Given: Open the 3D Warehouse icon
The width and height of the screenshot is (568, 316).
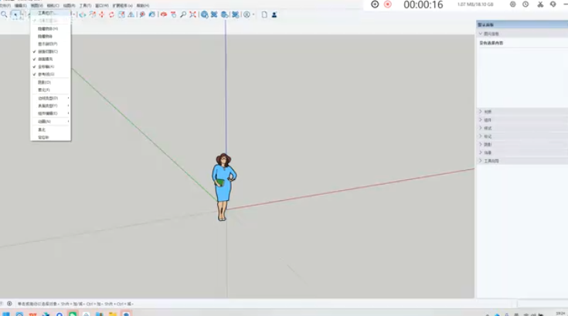Looking at the screenshot, I should [205, 15].
